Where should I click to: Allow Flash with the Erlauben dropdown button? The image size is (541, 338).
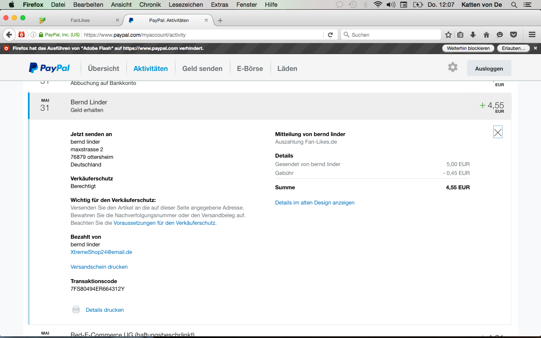click(x=514, y=48)
